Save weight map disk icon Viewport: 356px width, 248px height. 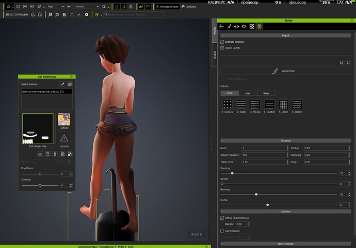tap(47, 154)
